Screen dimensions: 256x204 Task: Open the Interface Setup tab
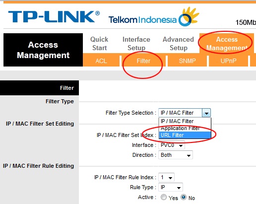pyautogui.click(x=136, y=44)
